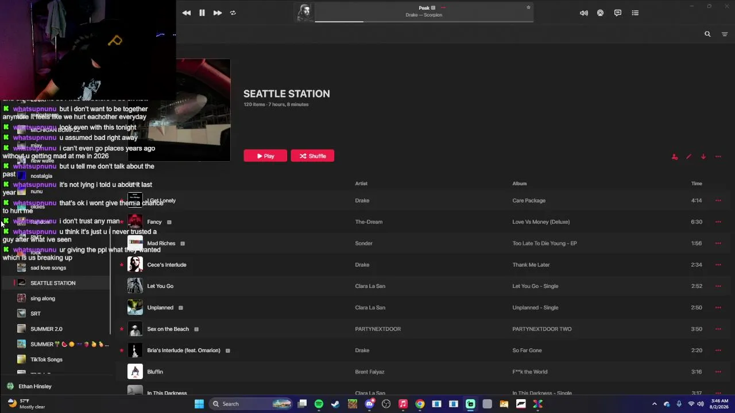Open the volume control

[584, 13]
